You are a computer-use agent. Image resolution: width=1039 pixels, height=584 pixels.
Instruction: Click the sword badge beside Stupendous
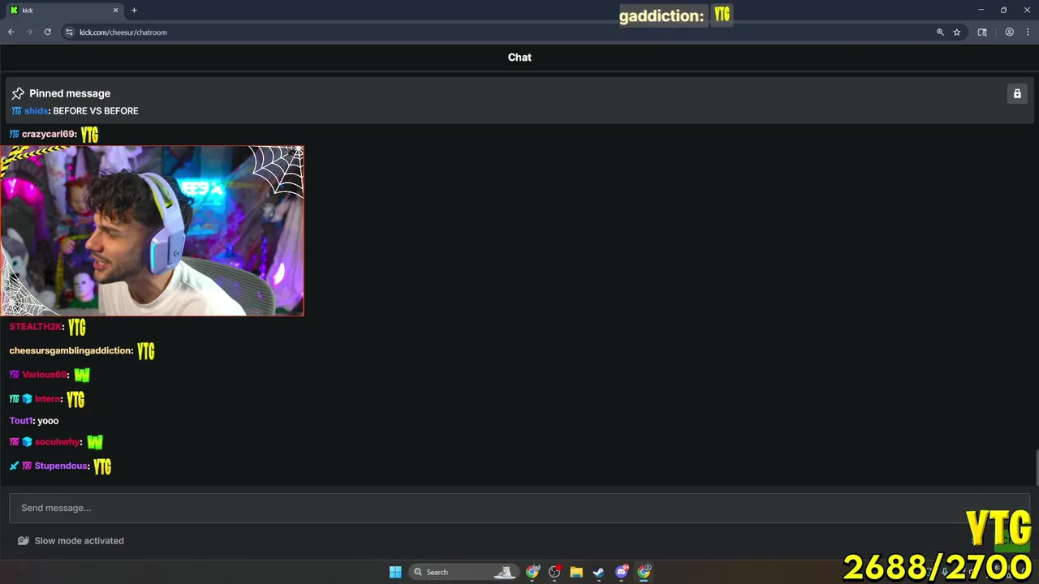coord(14,466)
